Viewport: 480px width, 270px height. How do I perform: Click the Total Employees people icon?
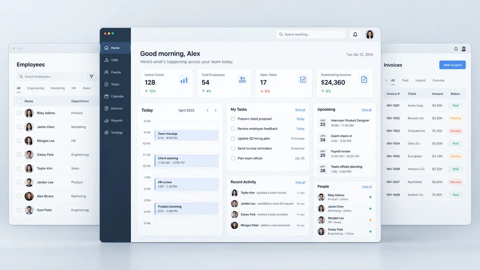click(242, 80)
